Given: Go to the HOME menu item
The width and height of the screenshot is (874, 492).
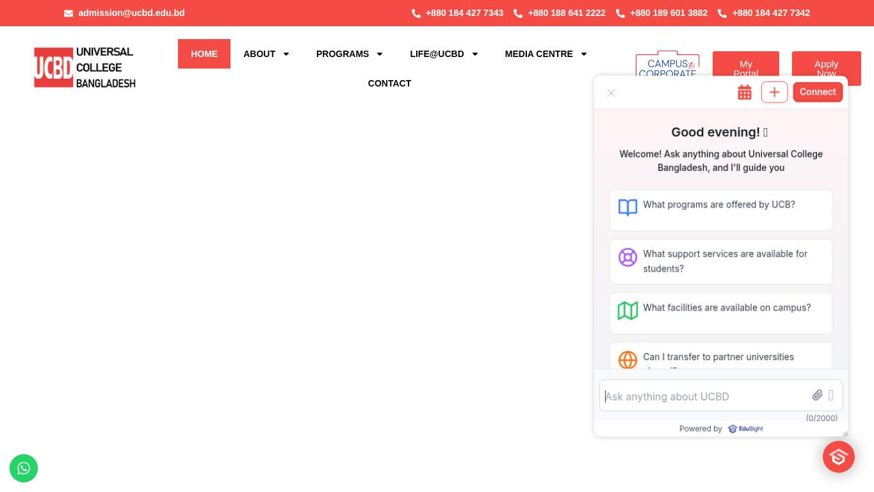Looking at the screenshot, I should (204, 54).
